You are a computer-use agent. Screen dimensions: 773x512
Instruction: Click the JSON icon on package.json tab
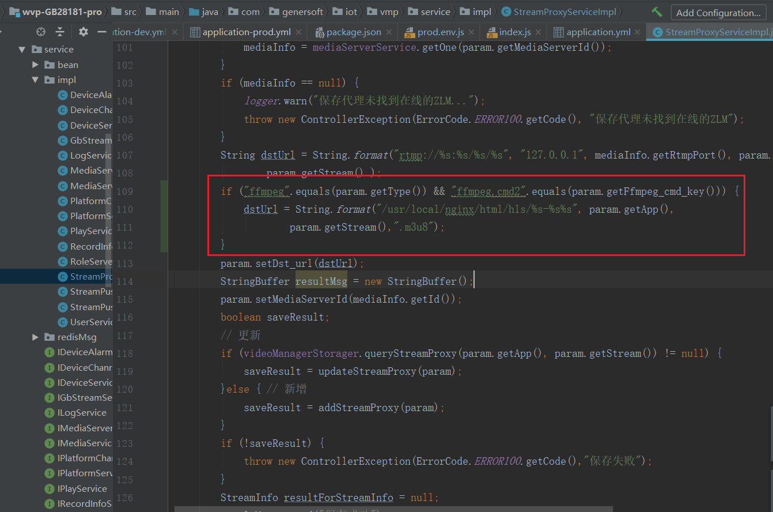[x=319, y=32]
